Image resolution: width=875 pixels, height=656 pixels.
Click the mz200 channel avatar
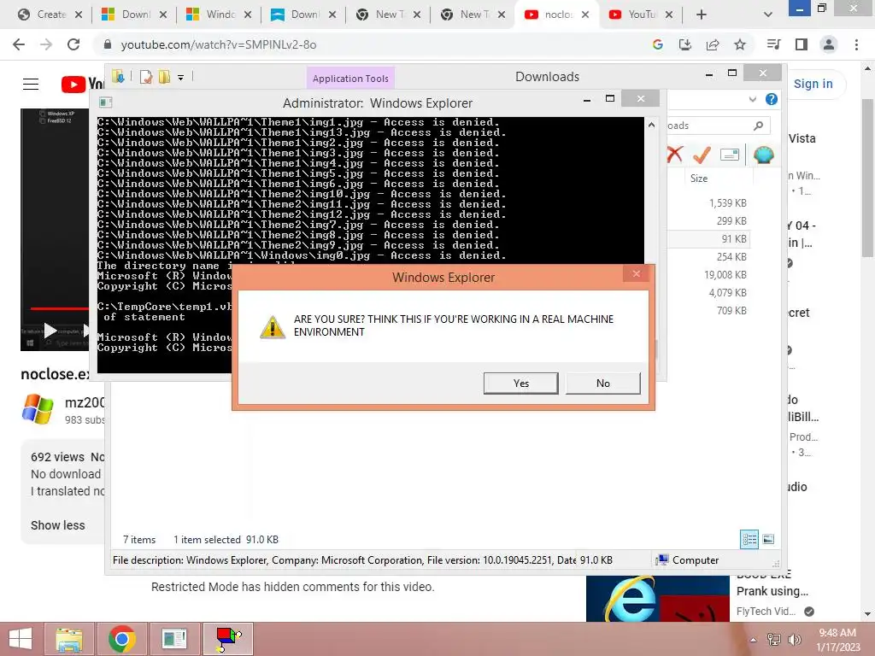pos(38,409)
